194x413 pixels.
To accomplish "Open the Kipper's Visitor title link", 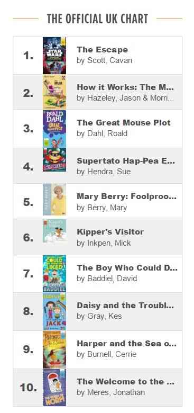I will (x=110, y=232).
